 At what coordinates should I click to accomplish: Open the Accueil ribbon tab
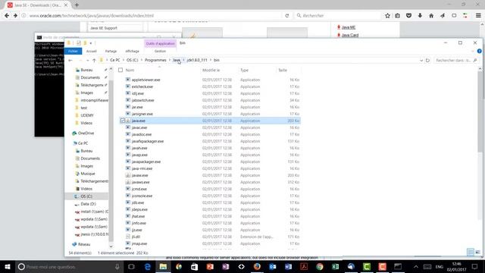pos(91,51)
